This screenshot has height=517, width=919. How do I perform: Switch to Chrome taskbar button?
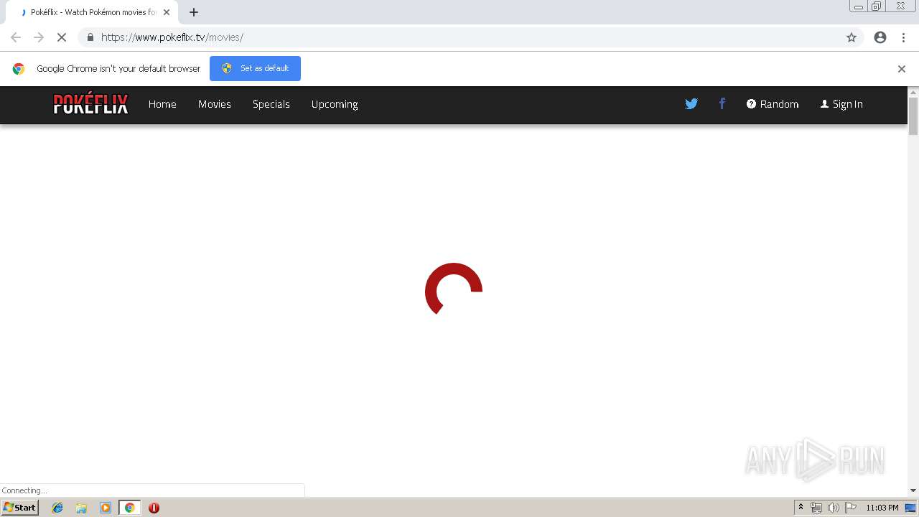click(x=130, y=508)
